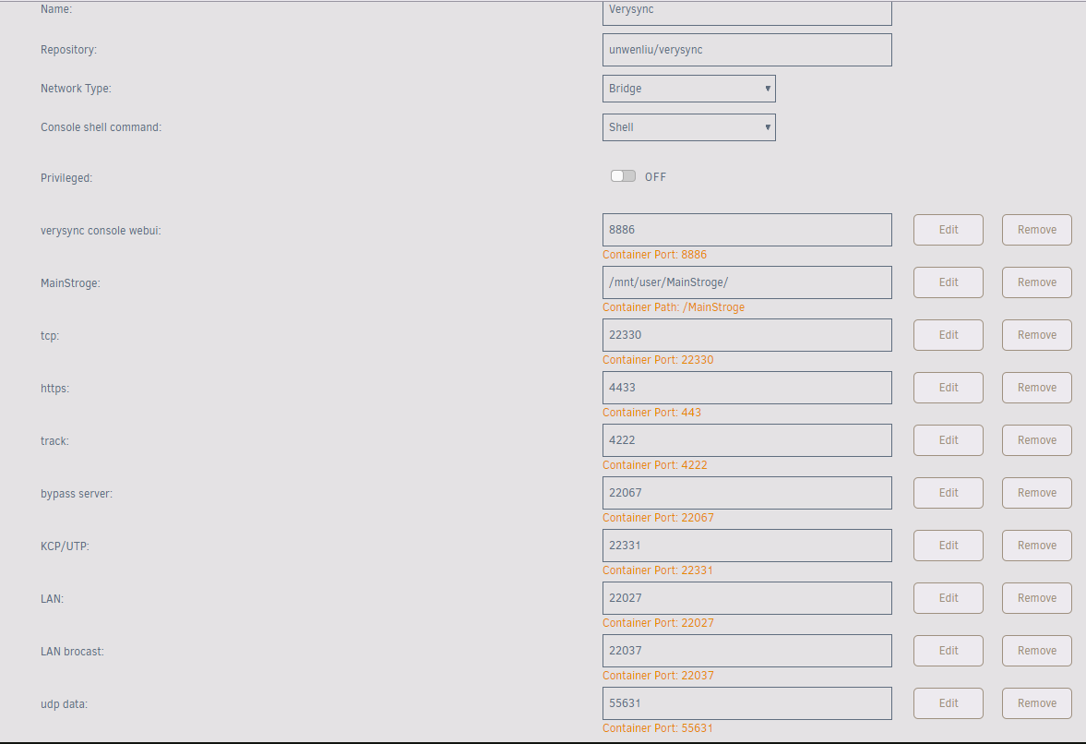Click the Repository input field

(746, 50)
